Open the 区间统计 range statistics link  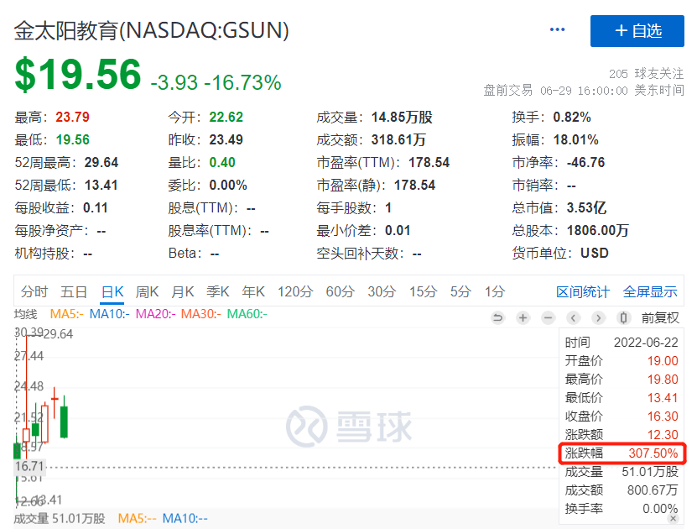click(x=583, y=291)
